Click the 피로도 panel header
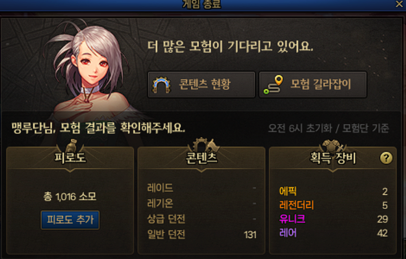Image resolution: width=406 pixels, height=259 pixels. 70,158
